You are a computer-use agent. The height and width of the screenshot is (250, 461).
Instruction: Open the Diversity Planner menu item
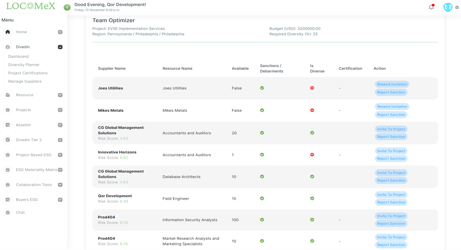pos(24,64)
